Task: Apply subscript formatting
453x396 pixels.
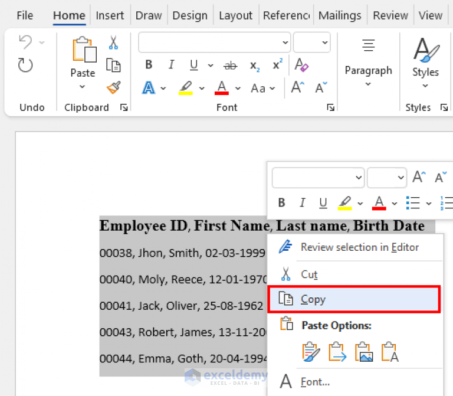Action: pyautogui.click(x=255, y=66)
